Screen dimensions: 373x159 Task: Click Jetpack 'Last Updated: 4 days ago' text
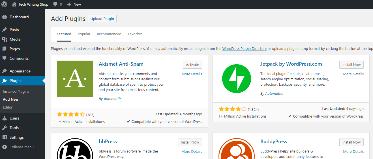343,109
